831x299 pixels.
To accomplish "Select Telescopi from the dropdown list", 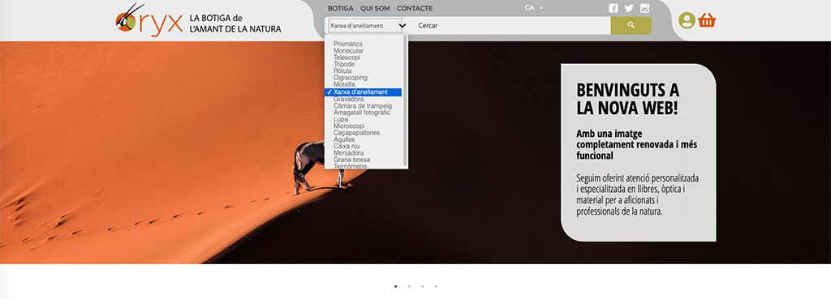I will point(347,58).
